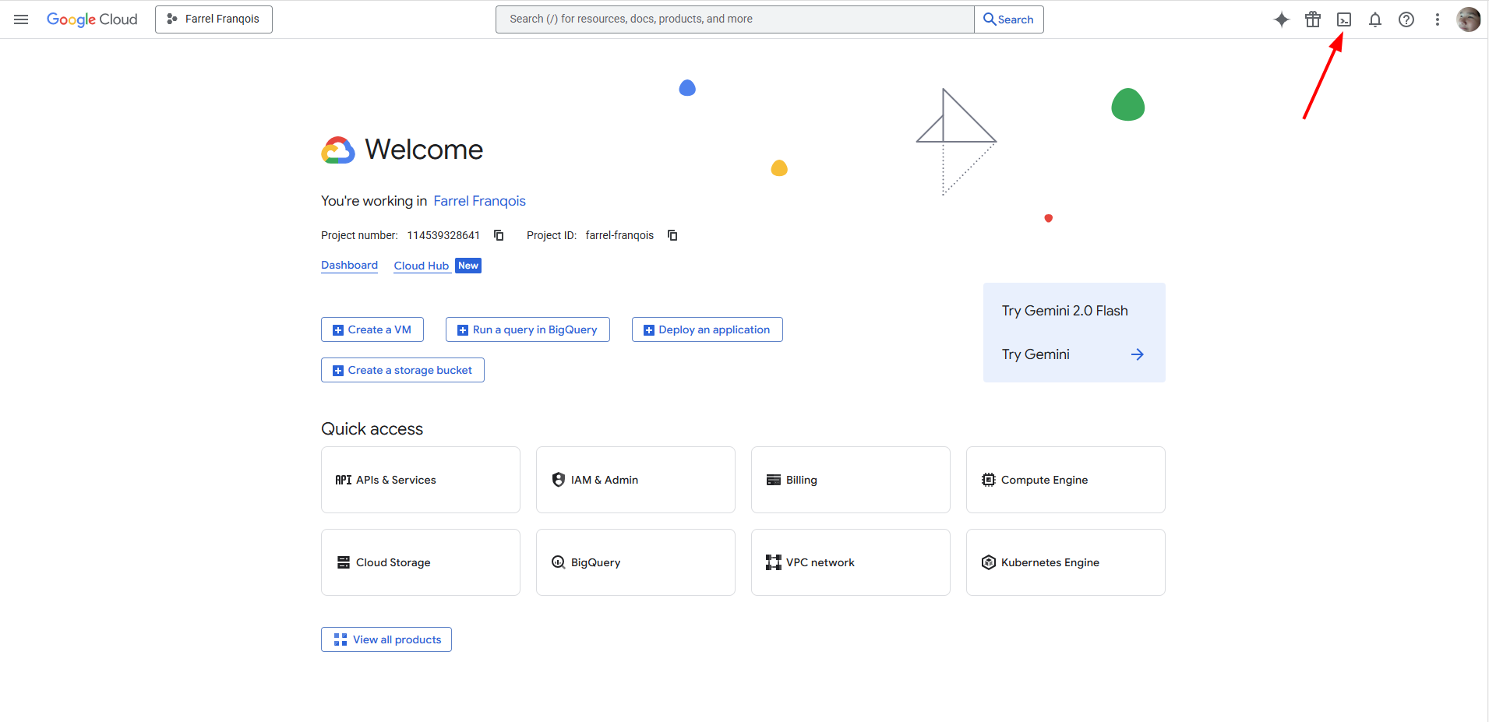Screen dimensions: 1489x722
Task: Click the Google Cloud logo
Action: click(92, 19)
